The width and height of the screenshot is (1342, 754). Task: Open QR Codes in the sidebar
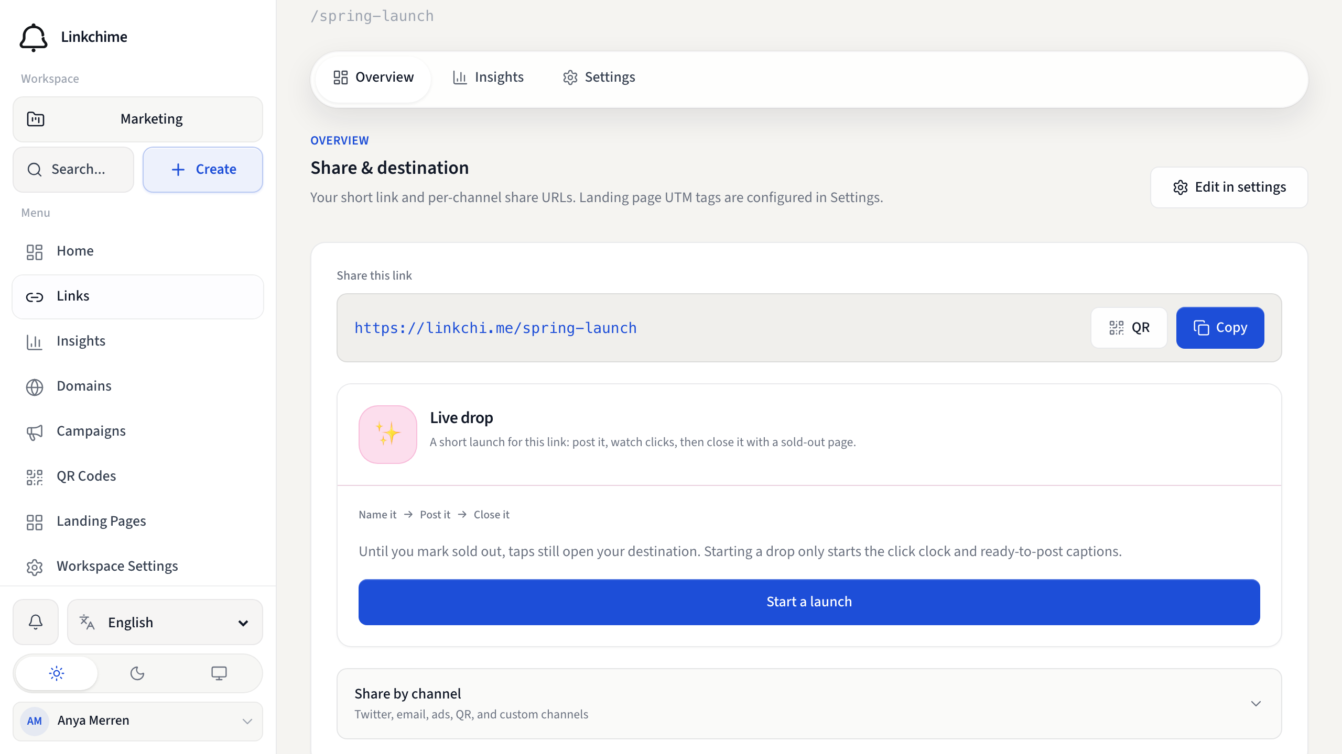tap(138, 476)
